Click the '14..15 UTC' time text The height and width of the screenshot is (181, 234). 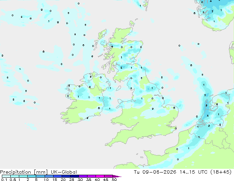[194, 172]
